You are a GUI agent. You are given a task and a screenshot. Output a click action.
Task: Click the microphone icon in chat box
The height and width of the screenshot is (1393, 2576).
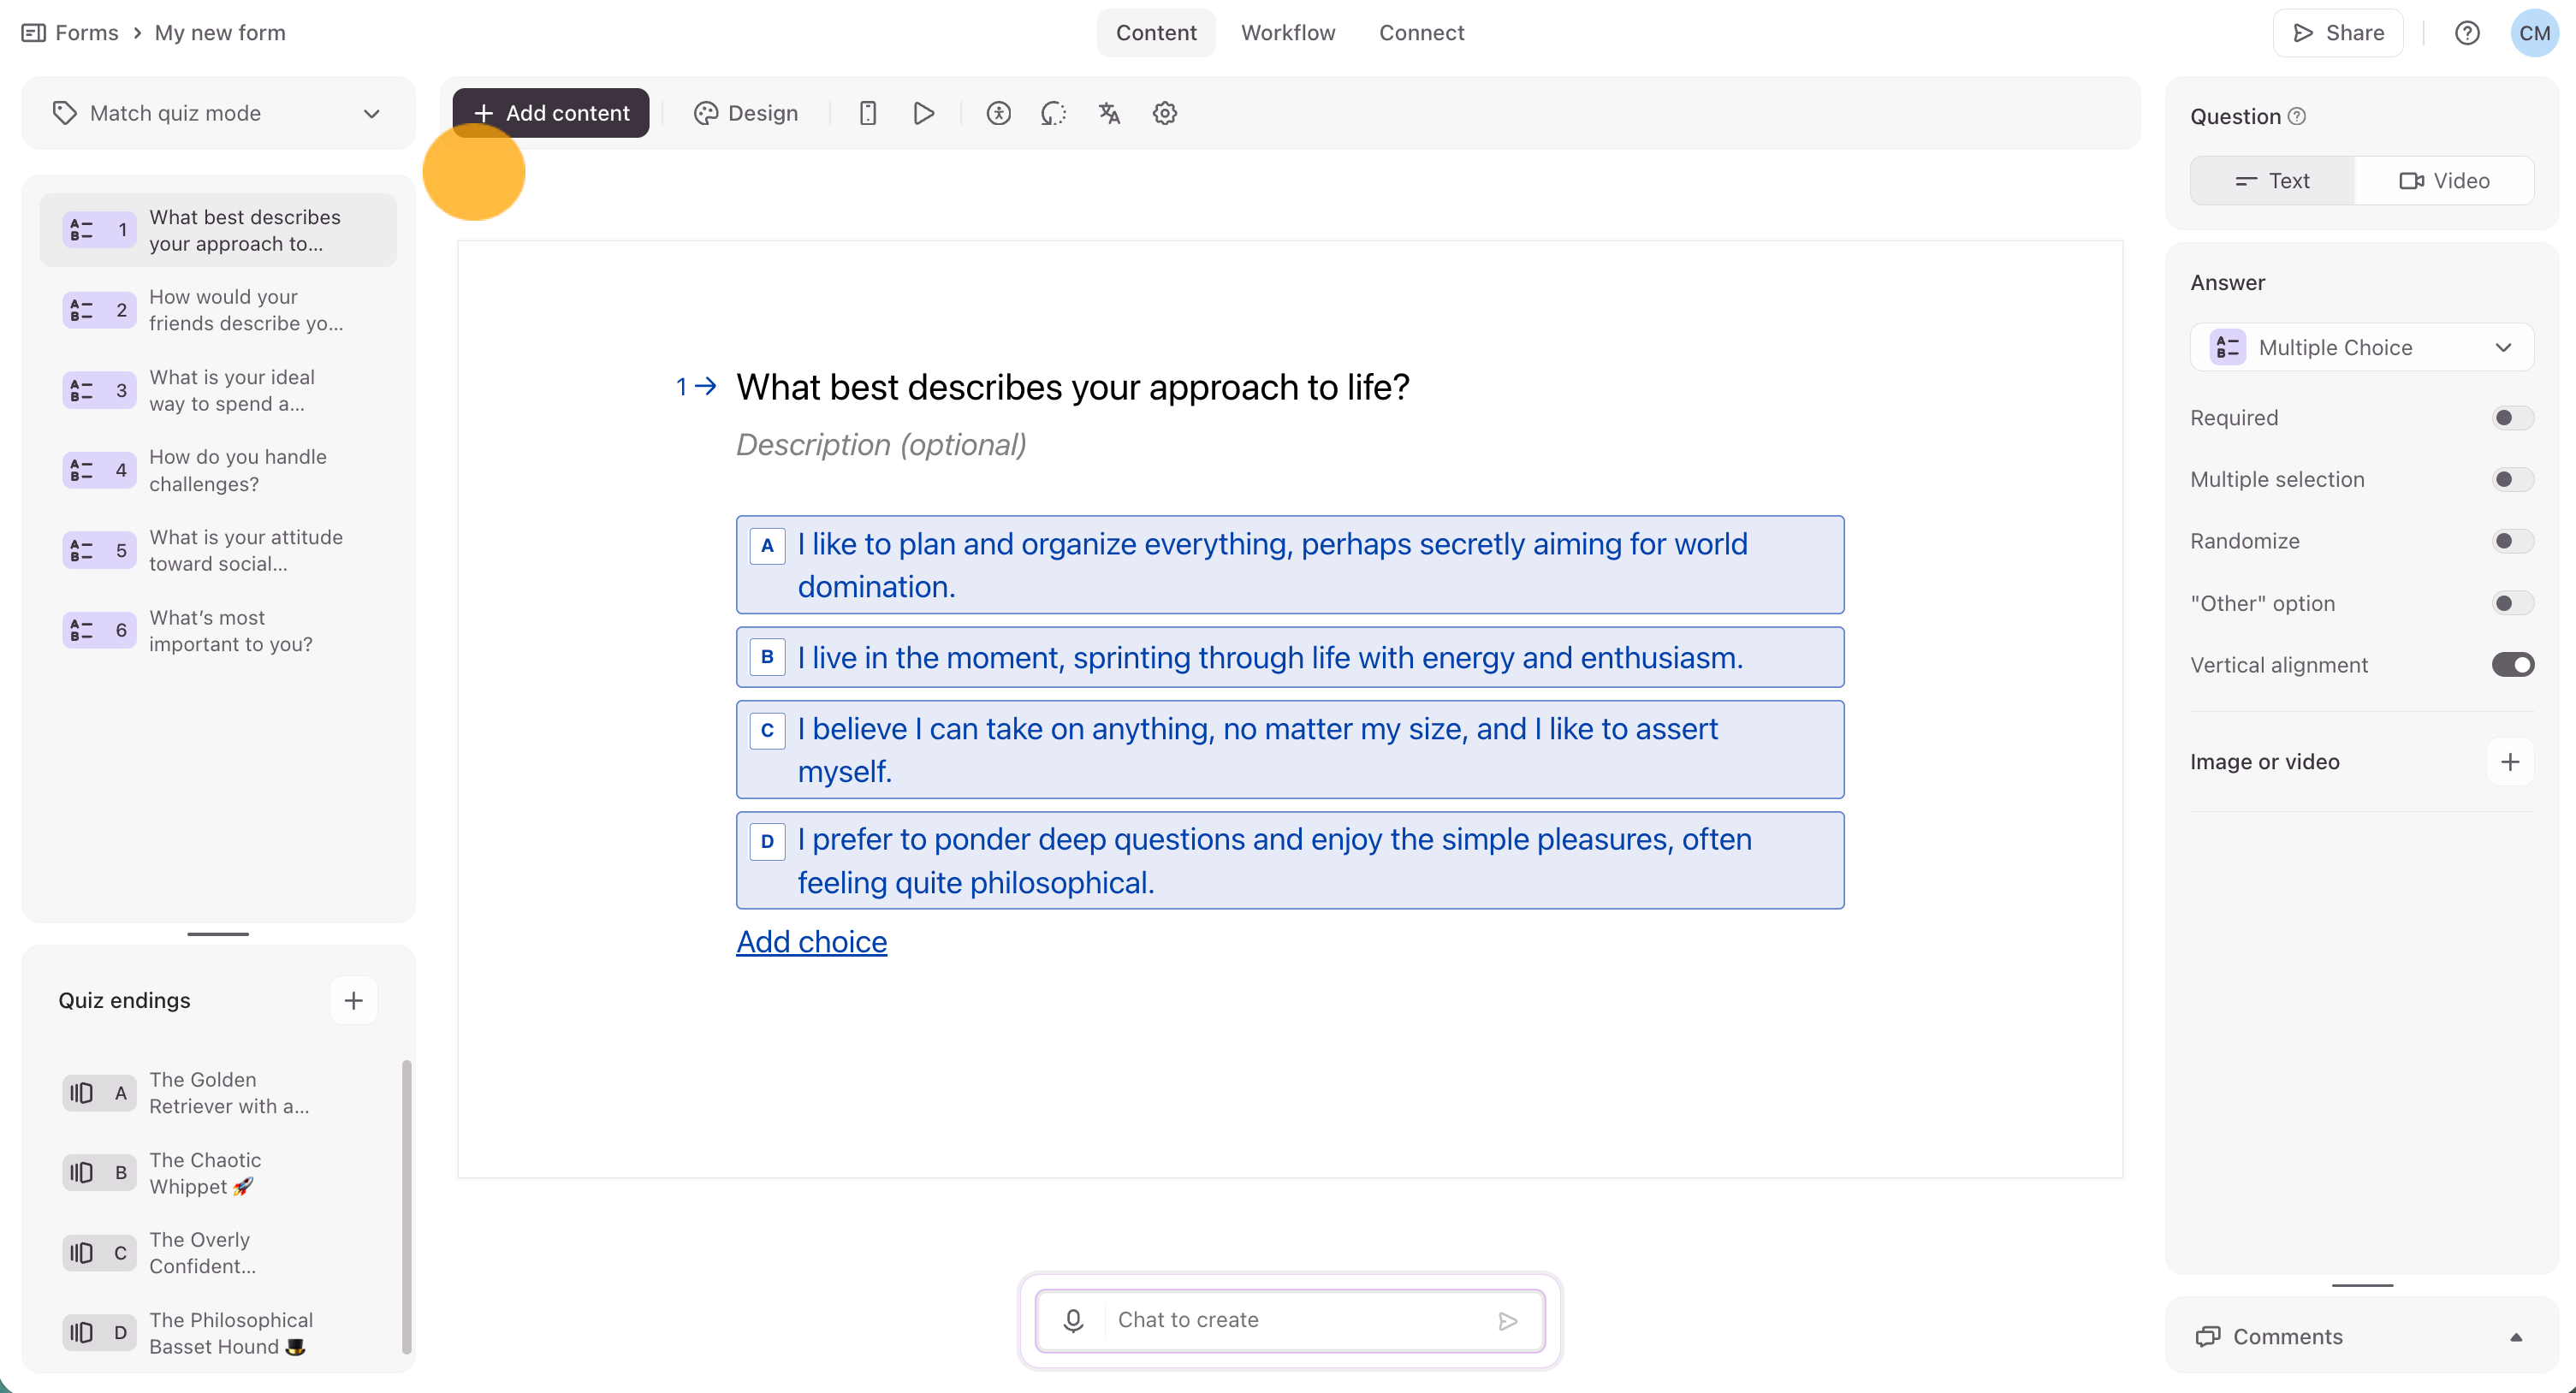(x=1073, y=1320)
